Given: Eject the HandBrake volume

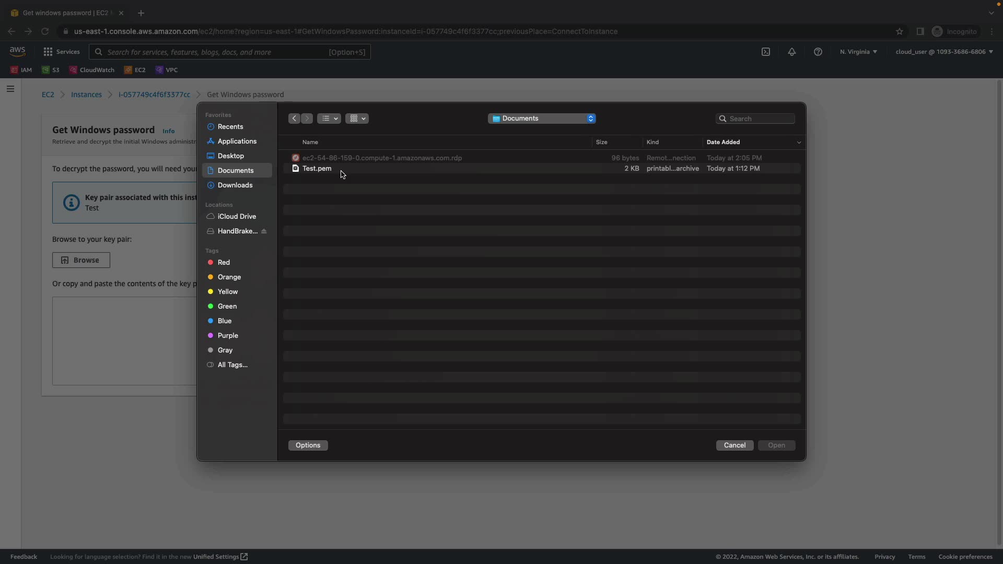Looking at the screenshot, I should [x=264, y=231].
